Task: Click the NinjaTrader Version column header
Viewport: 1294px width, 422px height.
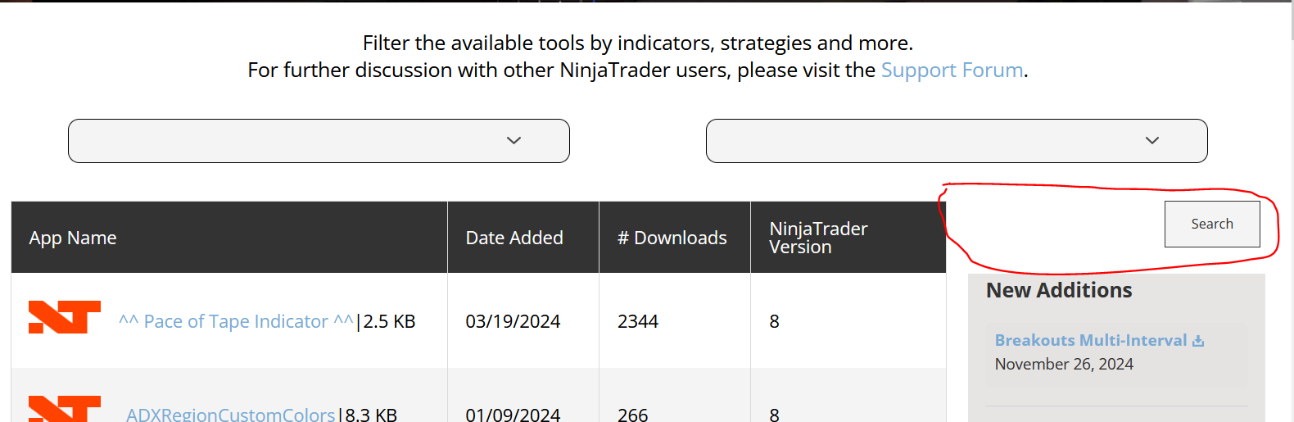Action: click(818, 238)
